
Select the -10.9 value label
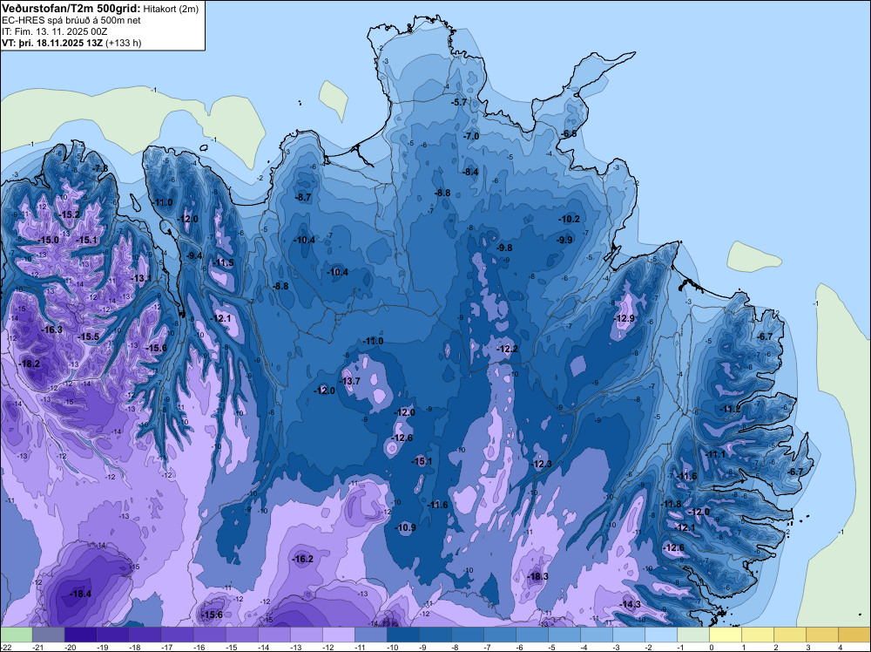click(x=406, y=527)
